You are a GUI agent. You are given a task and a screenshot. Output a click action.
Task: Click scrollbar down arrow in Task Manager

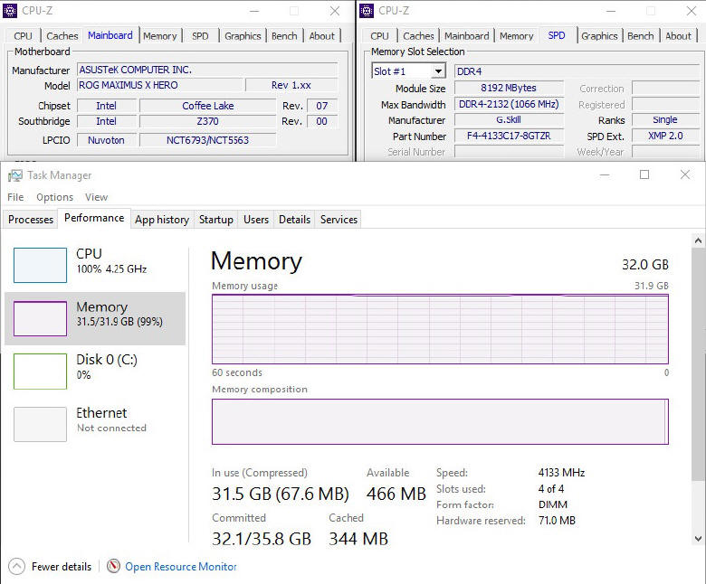699,539
